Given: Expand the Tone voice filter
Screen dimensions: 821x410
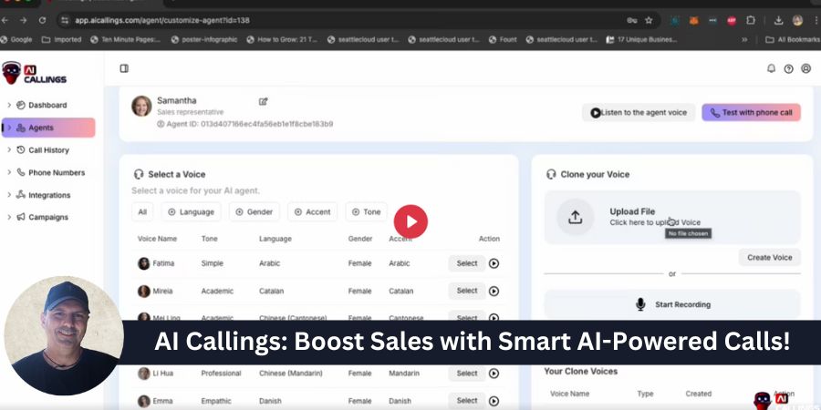Looking at the screenshot, I should click(366, 211).
